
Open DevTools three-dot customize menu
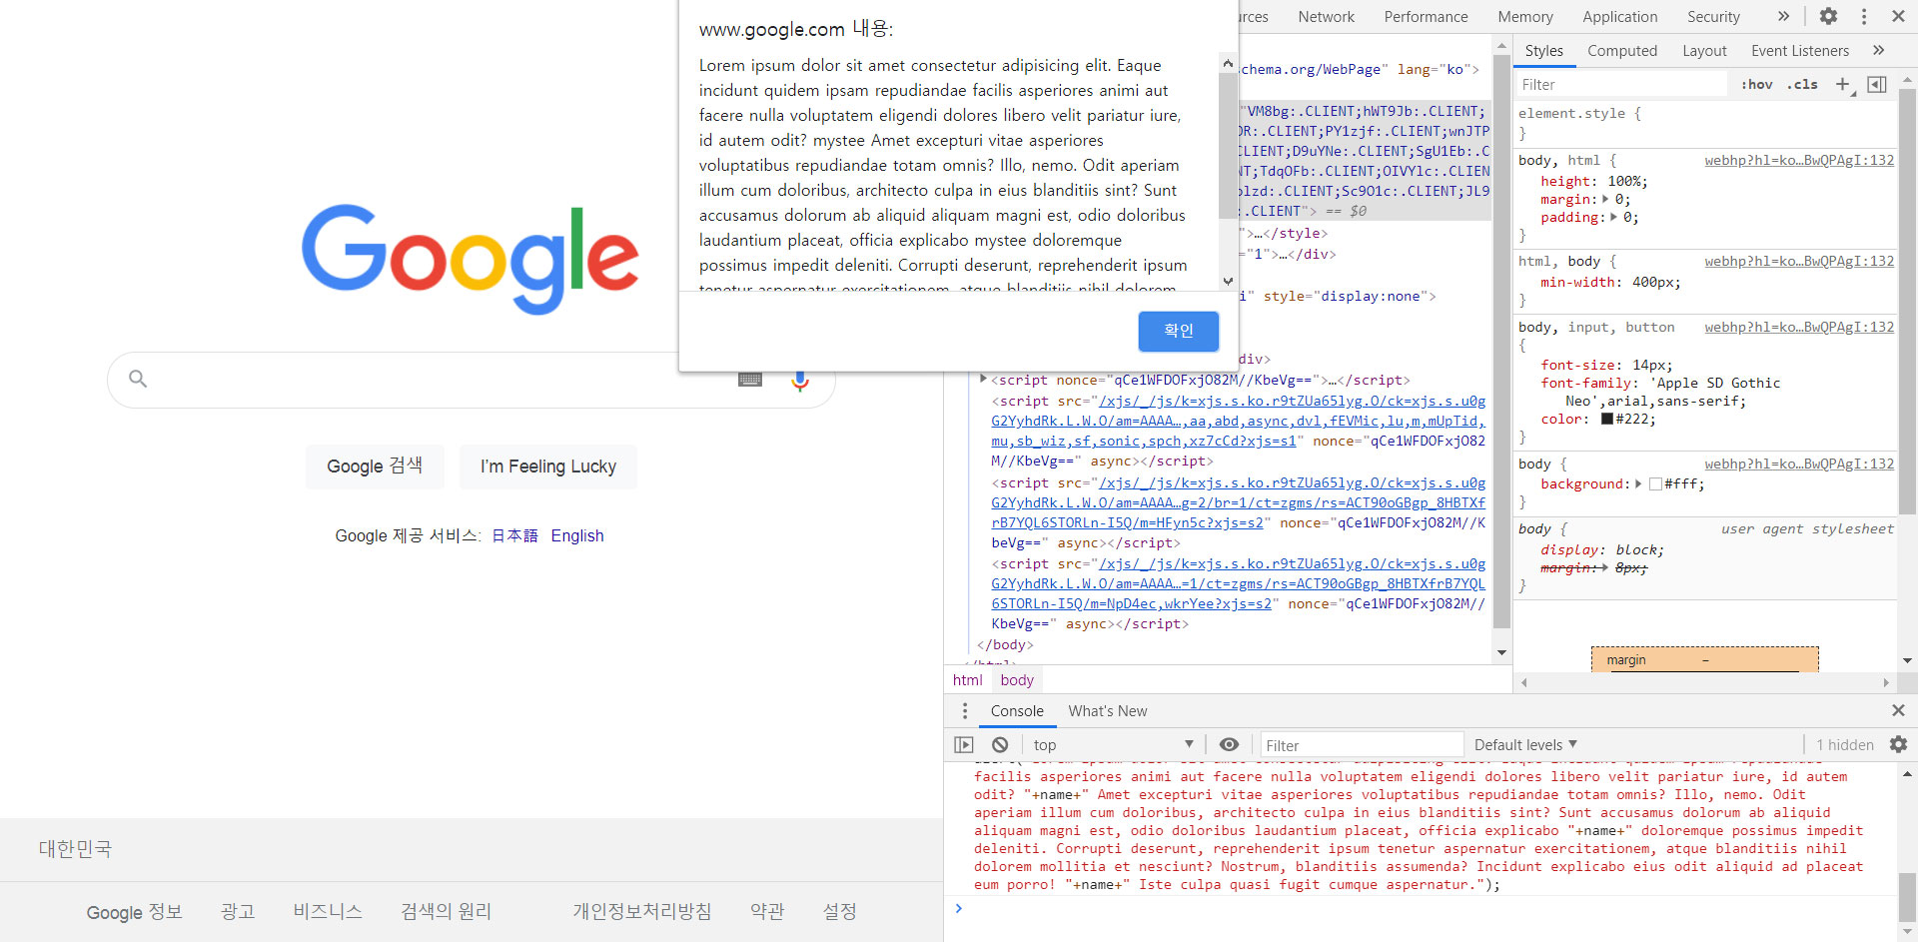pyautogui.click(x=1864, y=16)
